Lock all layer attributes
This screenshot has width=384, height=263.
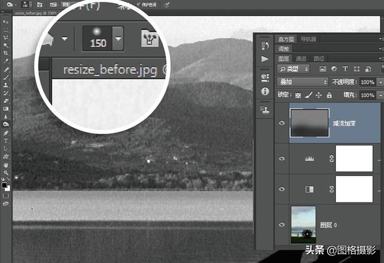pos(329,95)
